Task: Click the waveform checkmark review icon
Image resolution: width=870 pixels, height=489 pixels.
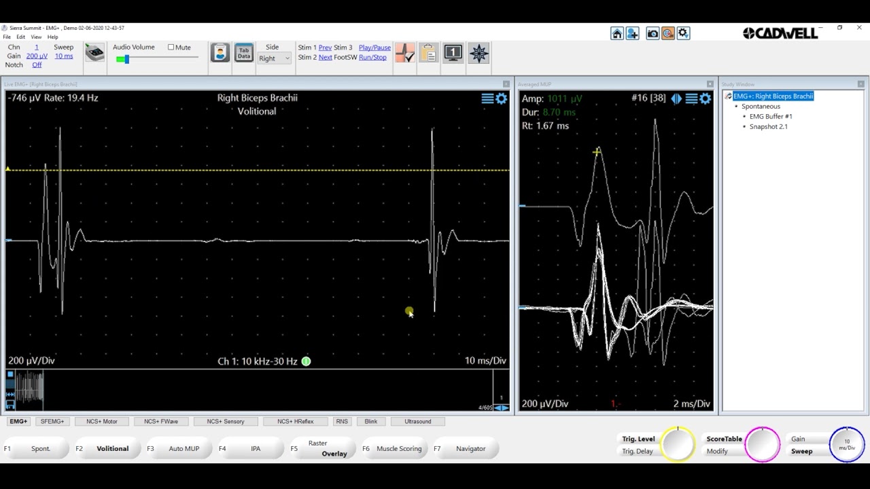Action: pos(404,53)
